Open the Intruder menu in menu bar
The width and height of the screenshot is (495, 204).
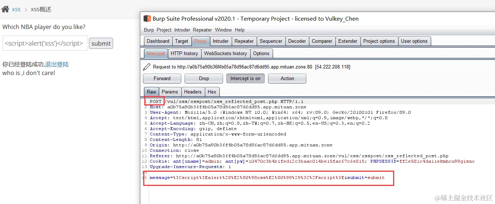pyautogui.click(x=182, y=30)
